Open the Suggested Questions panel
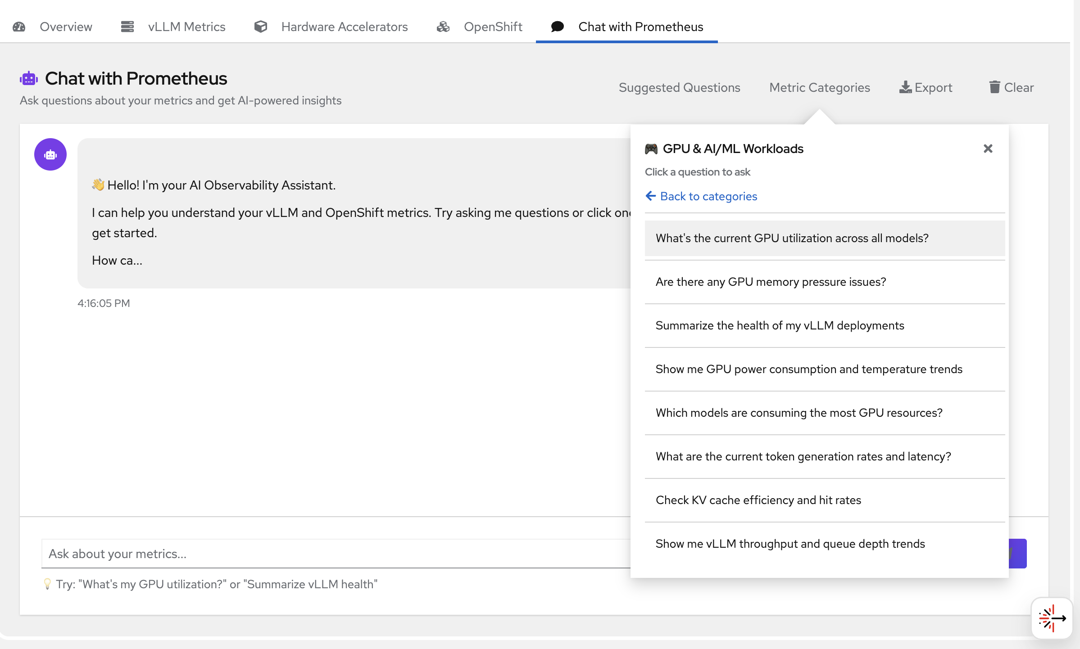 (x=679, y=87)
